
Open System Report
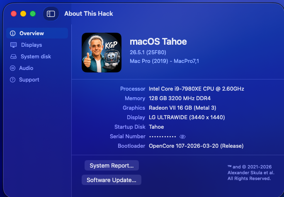[112, 166]
